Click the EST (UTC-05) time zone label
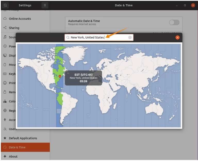198x161 pixels. pos(84,75)
